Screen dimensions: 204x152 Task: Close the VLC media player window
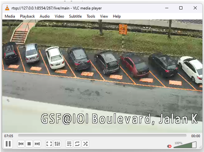195,8
